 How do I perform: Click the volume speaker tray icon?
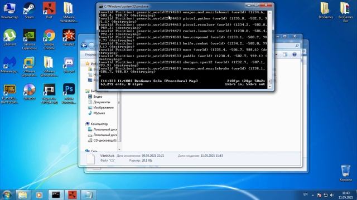click(x=332, y=195)
